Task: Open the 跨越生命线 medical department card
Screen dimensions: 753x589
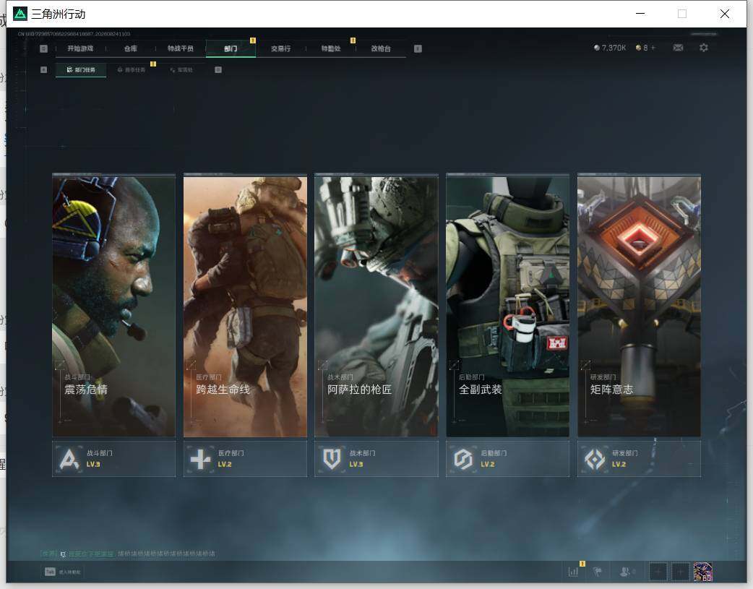Action: point(245,306)
